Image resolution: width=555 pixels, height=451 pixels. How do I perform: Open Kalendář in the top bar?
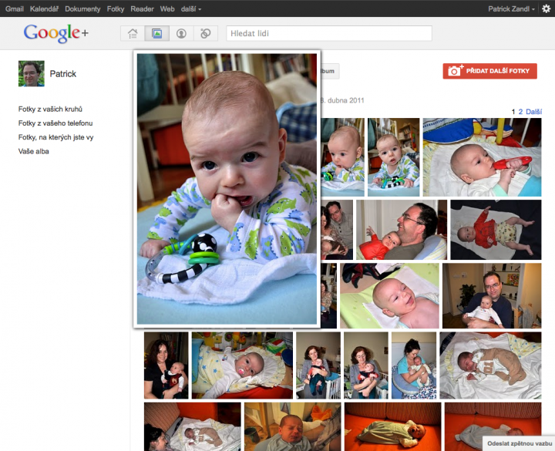[x=44, y=8]
